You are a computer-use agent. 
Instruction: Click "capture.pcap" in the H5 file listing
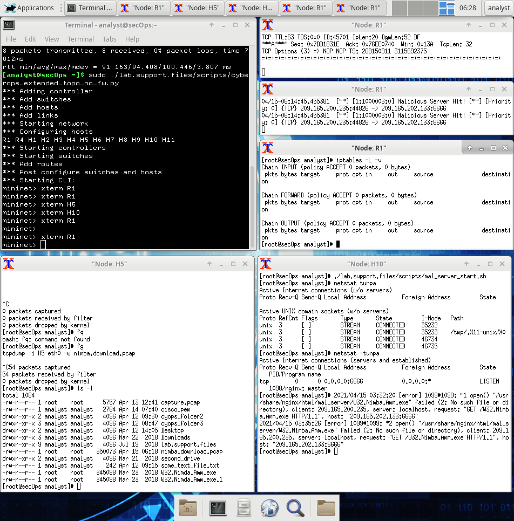click(x=180, y=402)
